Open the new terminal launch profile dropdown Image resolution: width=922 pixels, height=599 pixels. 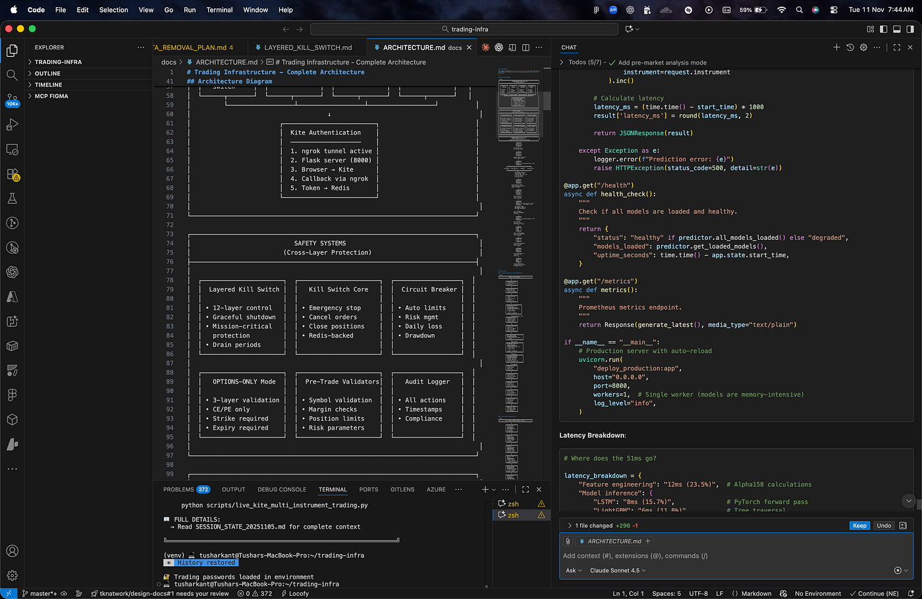494,490
